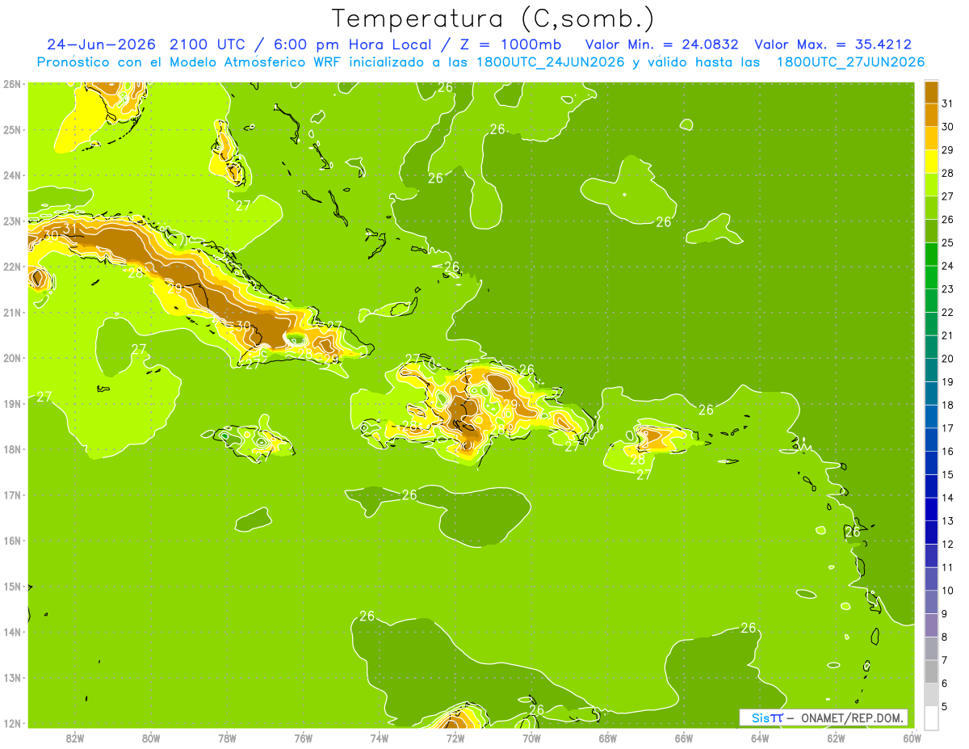The width and height of the screenshot is (969, 749).
Task: Click the contour label "31" over western Cuba
Action: tap(69, 229)
